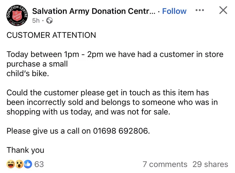
Task: Open the 5h post timestamp
Action: click(36, 20)
